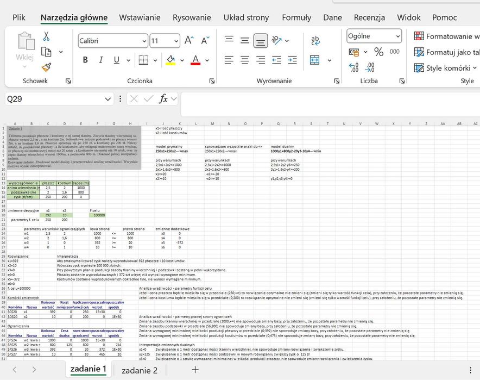
Task: Toggle bold formatting
Action: (x=85, y=60)
